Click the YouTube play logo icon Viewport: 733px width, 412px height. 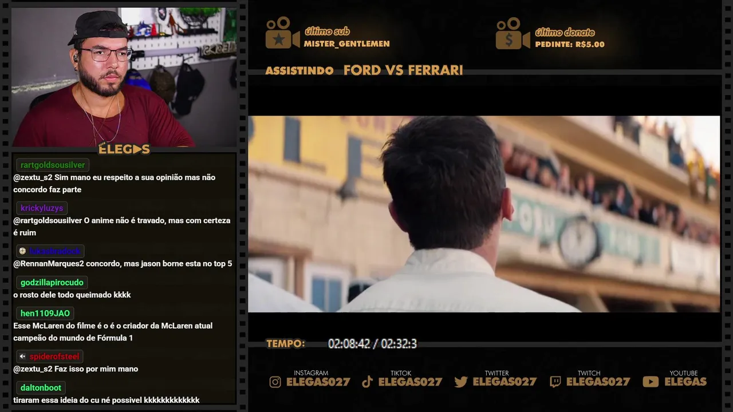coord(651,382)
